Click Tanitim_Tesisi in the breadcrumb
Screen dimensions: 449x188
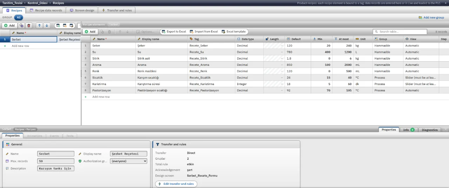[x=12, y=3]
